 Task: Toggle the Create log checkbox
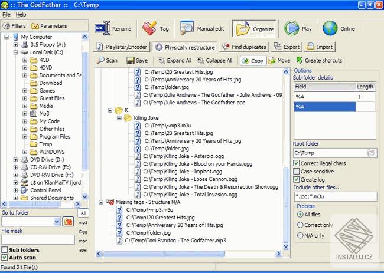297,180
